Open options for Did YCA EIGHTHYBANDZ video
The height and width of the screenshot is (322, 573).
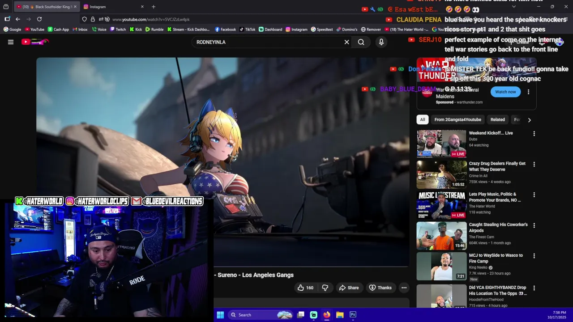pos(534,288)
